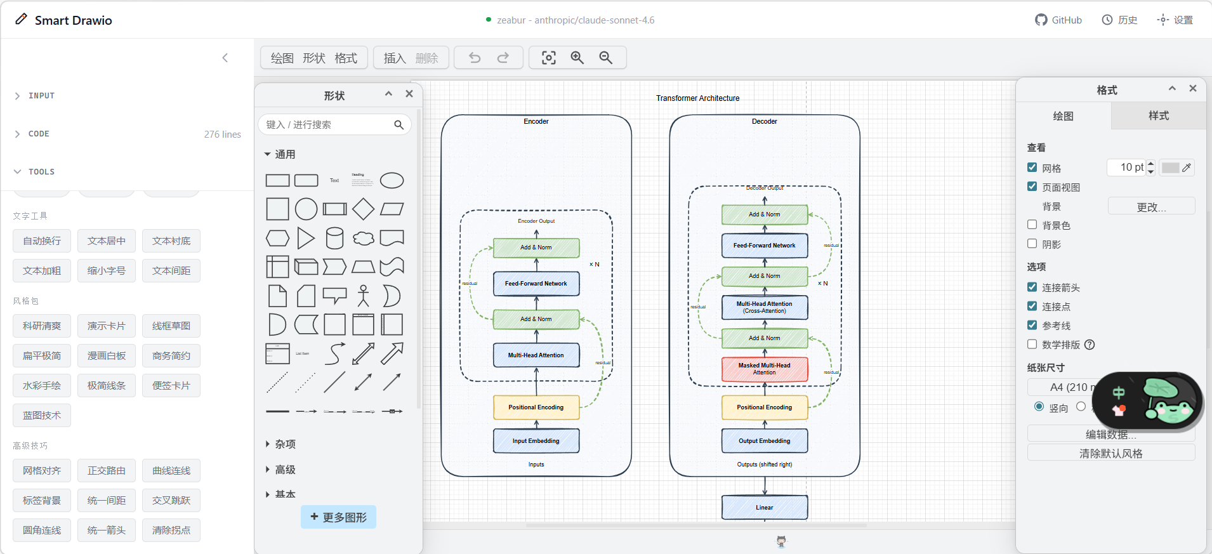Click the Feed-Forward Network block in Encoder

coord(536,284)
